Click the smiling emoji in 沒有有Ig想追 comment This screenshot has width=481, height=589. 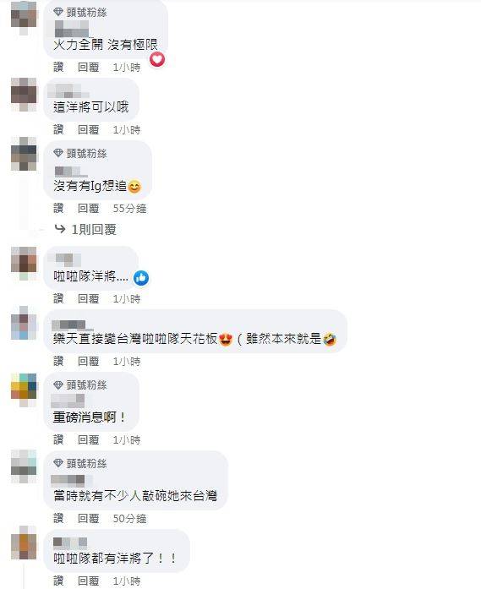coord(134,187)
